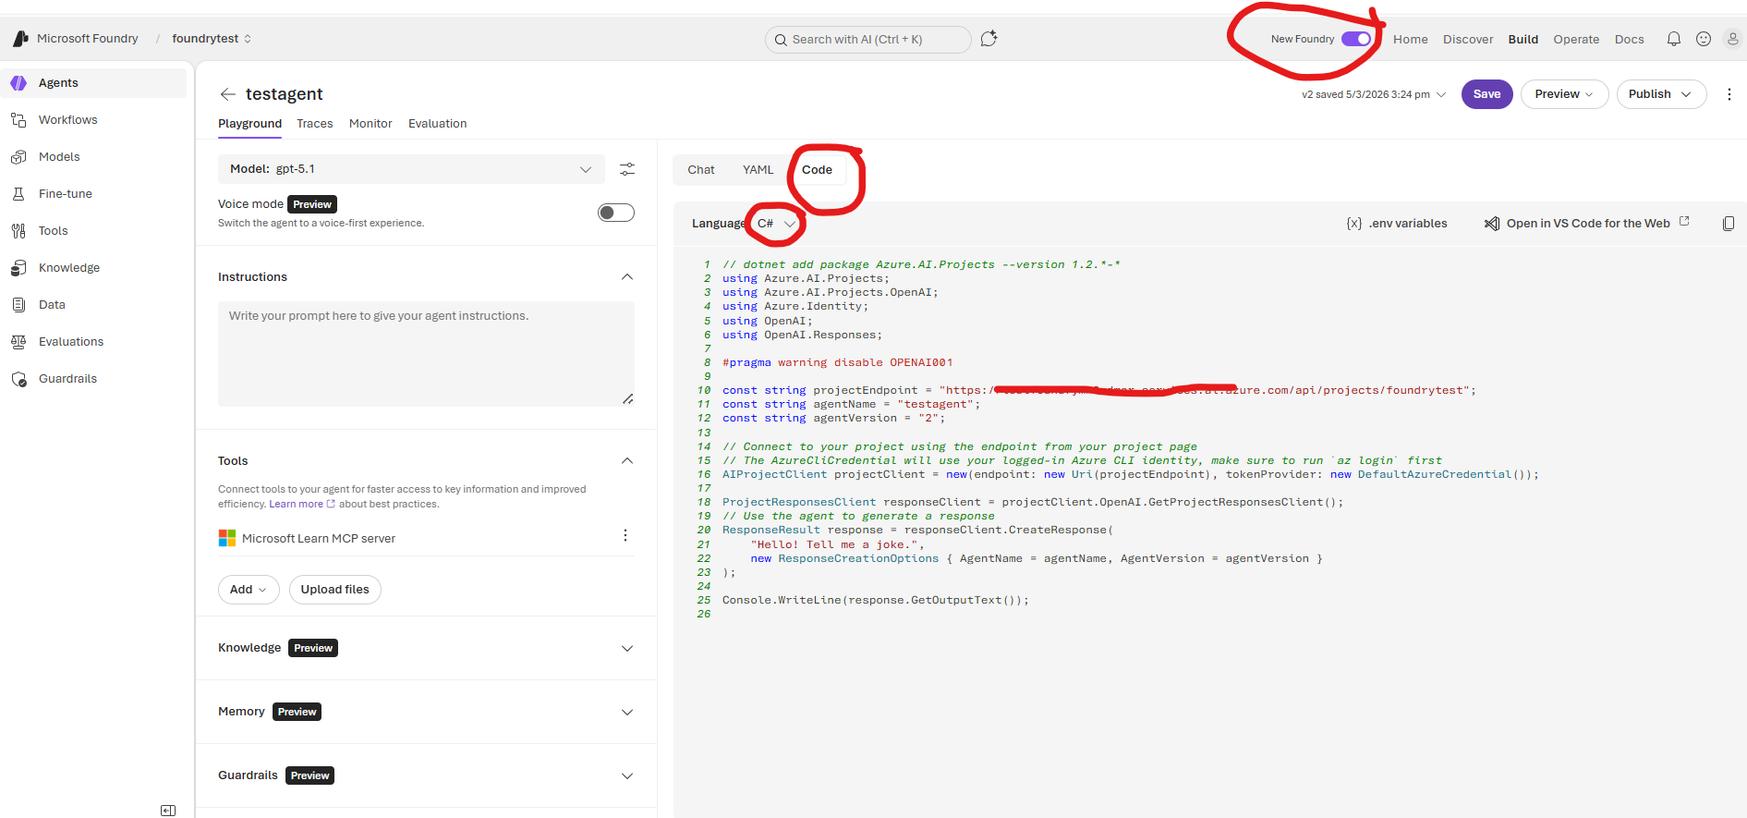Open the AI chat icon beside search
The height and width of the screenshot is (818, 1747).
pyautogui.click(x=989, y=39)
